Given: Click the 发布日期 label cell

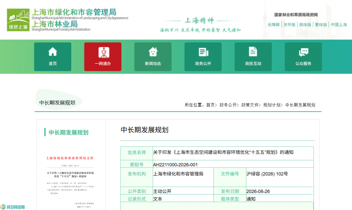Looking at the screenshot, I should [x=230, y=191].
